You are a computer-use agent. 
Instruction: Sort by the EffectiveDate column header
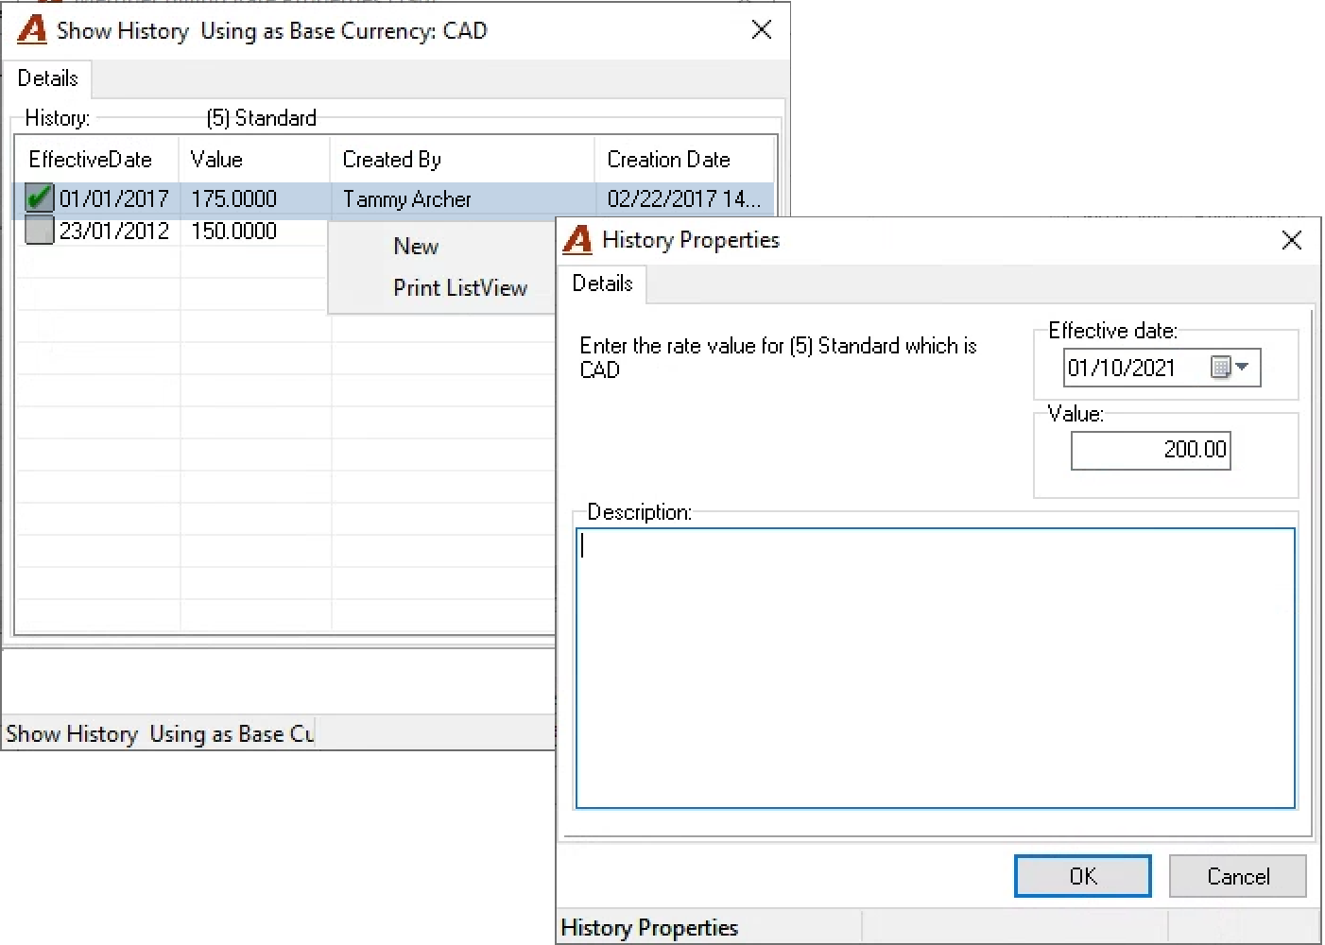[x=97, y=160]
